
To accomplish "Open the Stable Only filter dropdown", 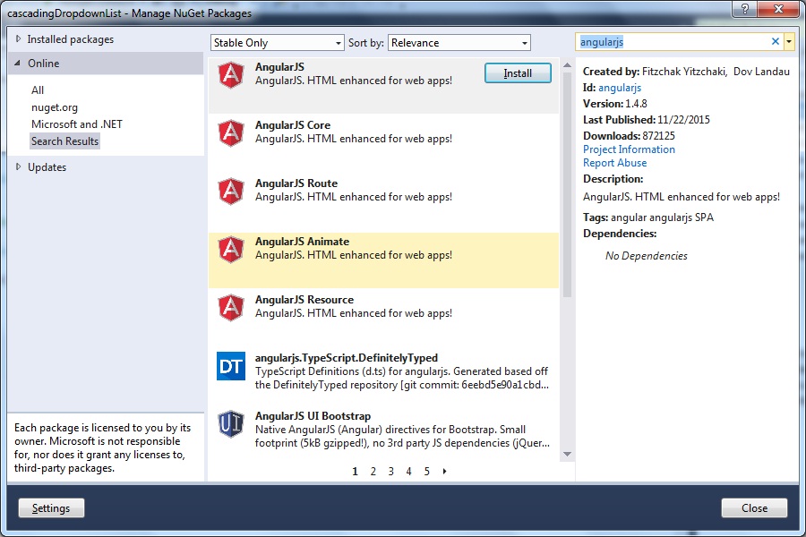I will coord(277,42).
